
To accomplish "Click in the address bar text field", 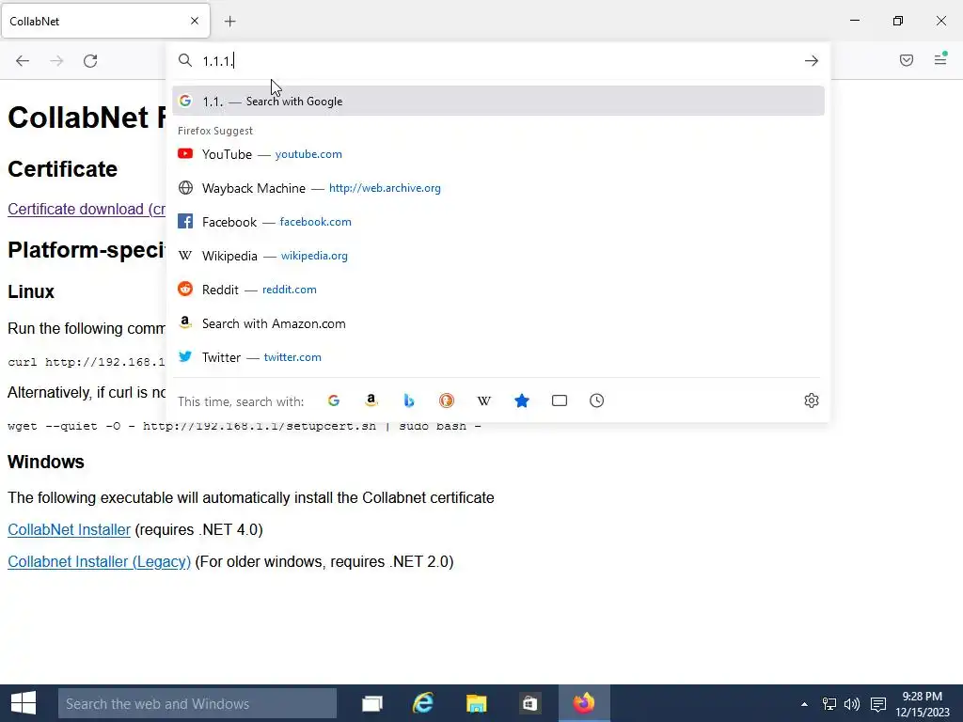I will tap(497, 61).
